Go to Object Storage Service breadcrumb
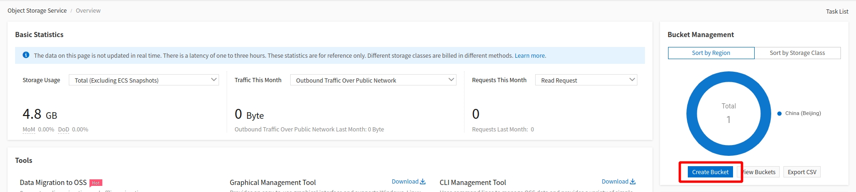The height and width of the screenshot is (192, 856). click(x=37, y=11)
